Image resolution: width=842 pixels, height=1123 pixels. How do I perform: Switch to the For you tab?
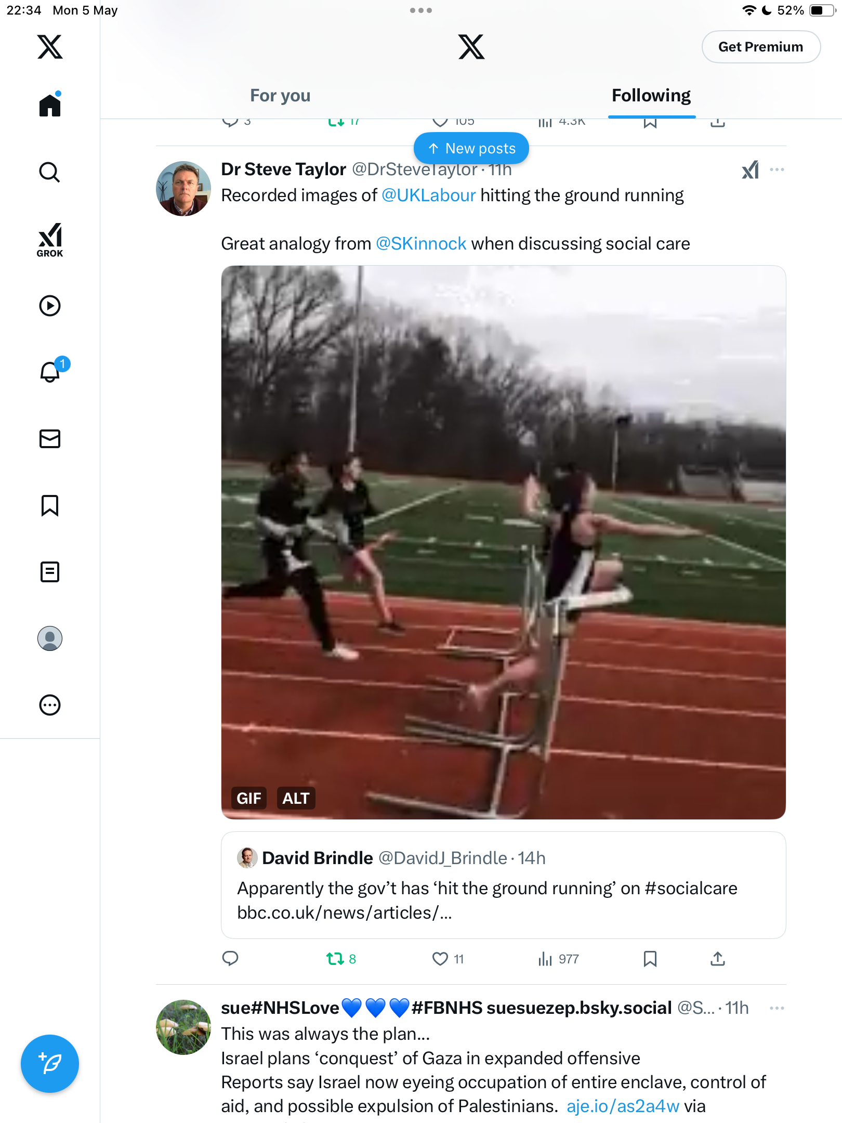pos(280,96)
